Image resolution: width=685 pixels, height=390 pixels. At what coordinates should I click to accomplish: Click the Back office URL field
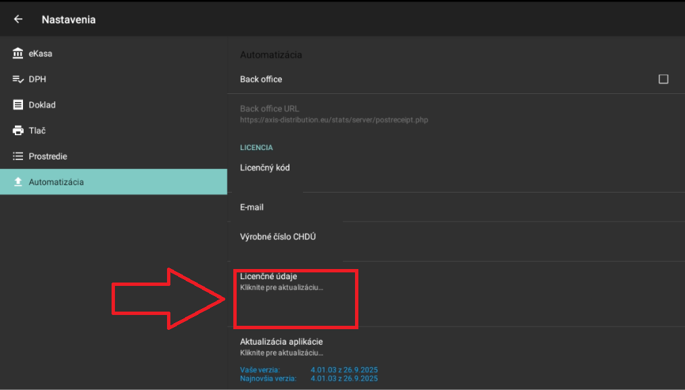click(334, 114)
